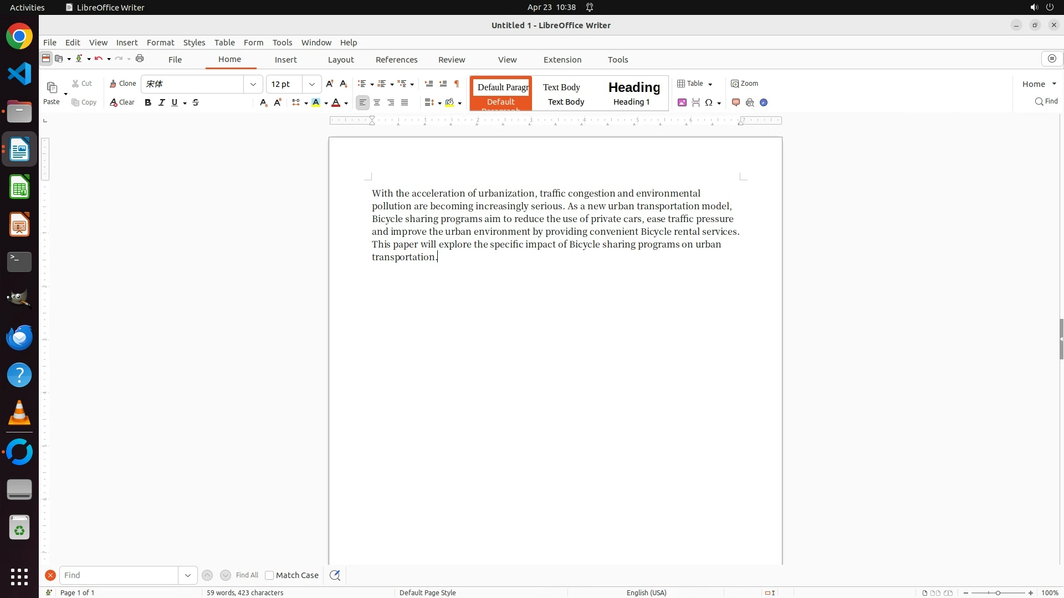Click the Find text input field
The width and height of the screenshot is (1064, 598).
[x=119, y=575]
